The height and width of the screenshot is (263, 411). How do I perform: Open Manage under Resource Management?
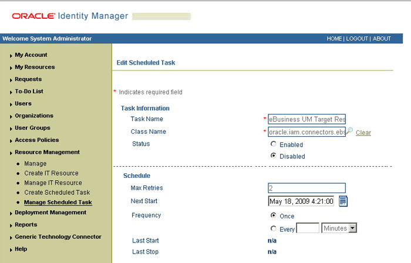[x=35, y=163]
